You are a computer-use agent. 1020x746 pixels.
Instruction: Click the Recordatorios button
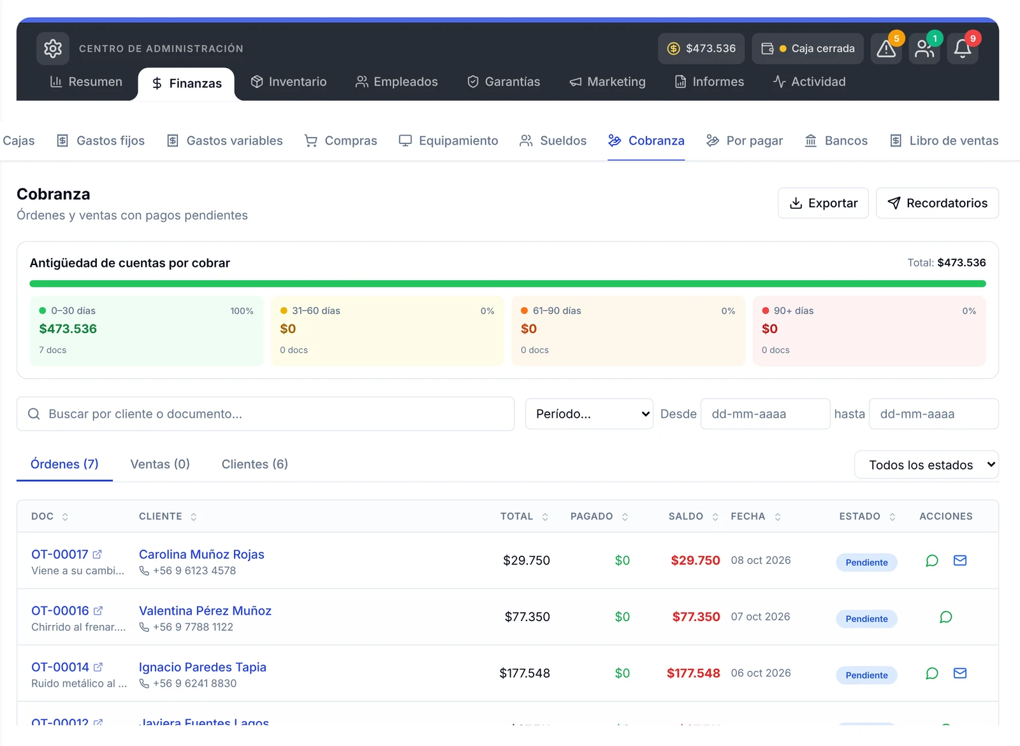tap(937, 203)
